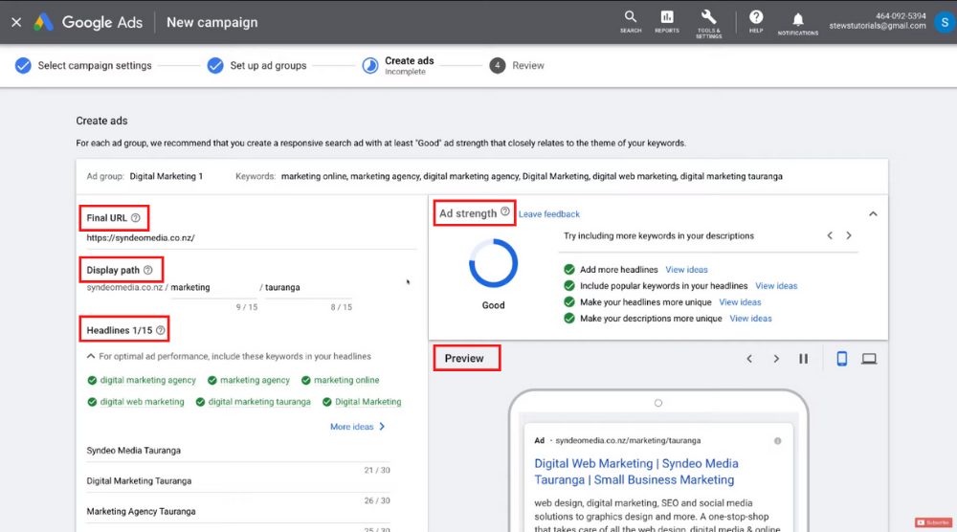Show the next ad preview
957x532 pixels.
tap(776, 359)
